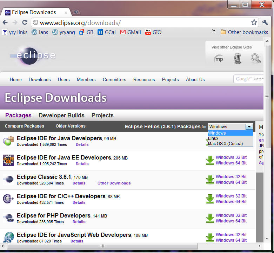Download PHP Windows 64 Bit

[231, 221]
